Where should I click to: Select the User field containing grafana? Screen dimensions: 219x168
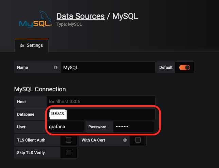point(65,127)
